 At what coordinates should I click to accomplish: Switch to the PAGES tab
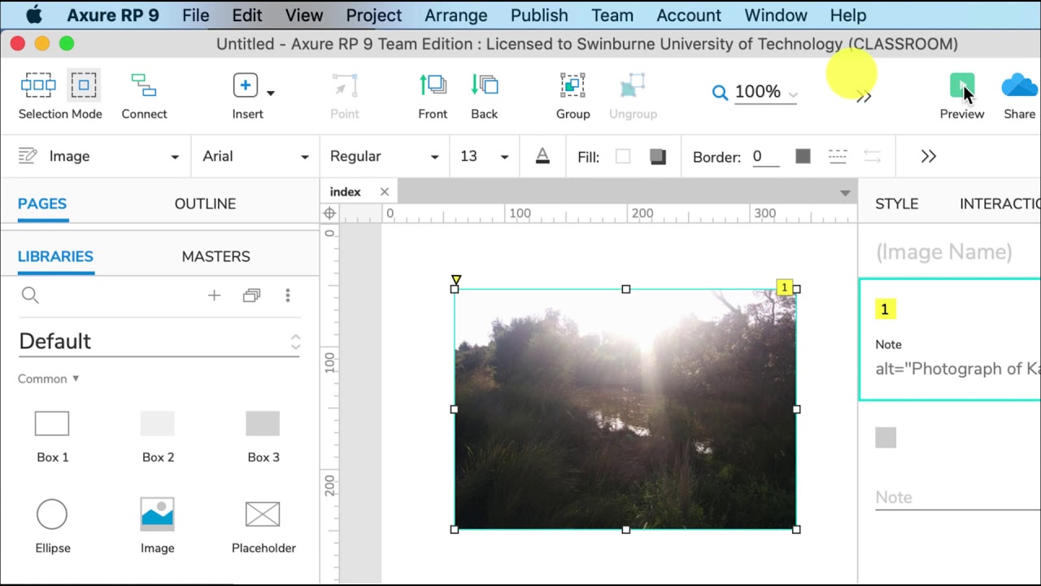click(x=42, y=203)
